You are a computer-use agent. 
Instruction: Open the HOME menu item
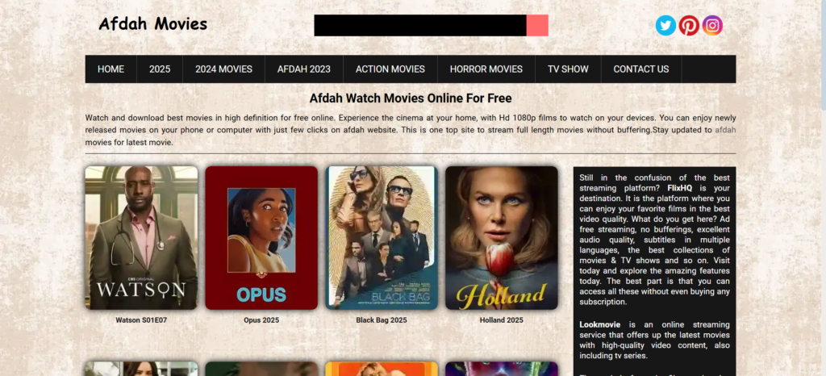[111, 69]
